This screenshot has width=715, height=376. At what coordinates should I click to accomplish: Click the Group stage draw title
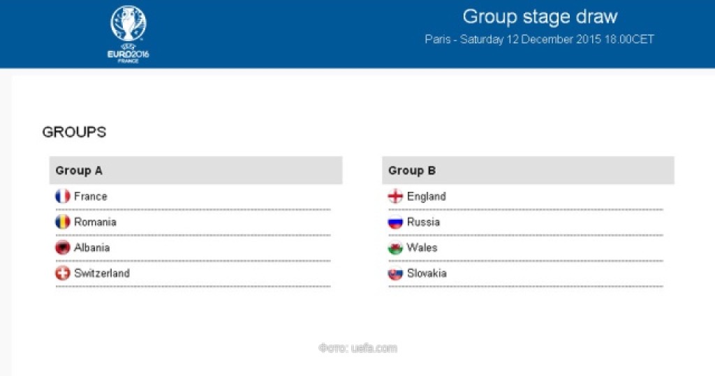pos(540,17)
